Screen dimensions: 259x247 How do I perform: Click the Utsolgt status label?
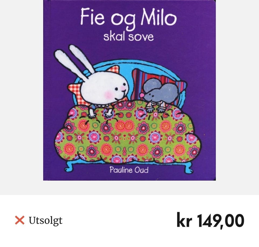[46, 220]
